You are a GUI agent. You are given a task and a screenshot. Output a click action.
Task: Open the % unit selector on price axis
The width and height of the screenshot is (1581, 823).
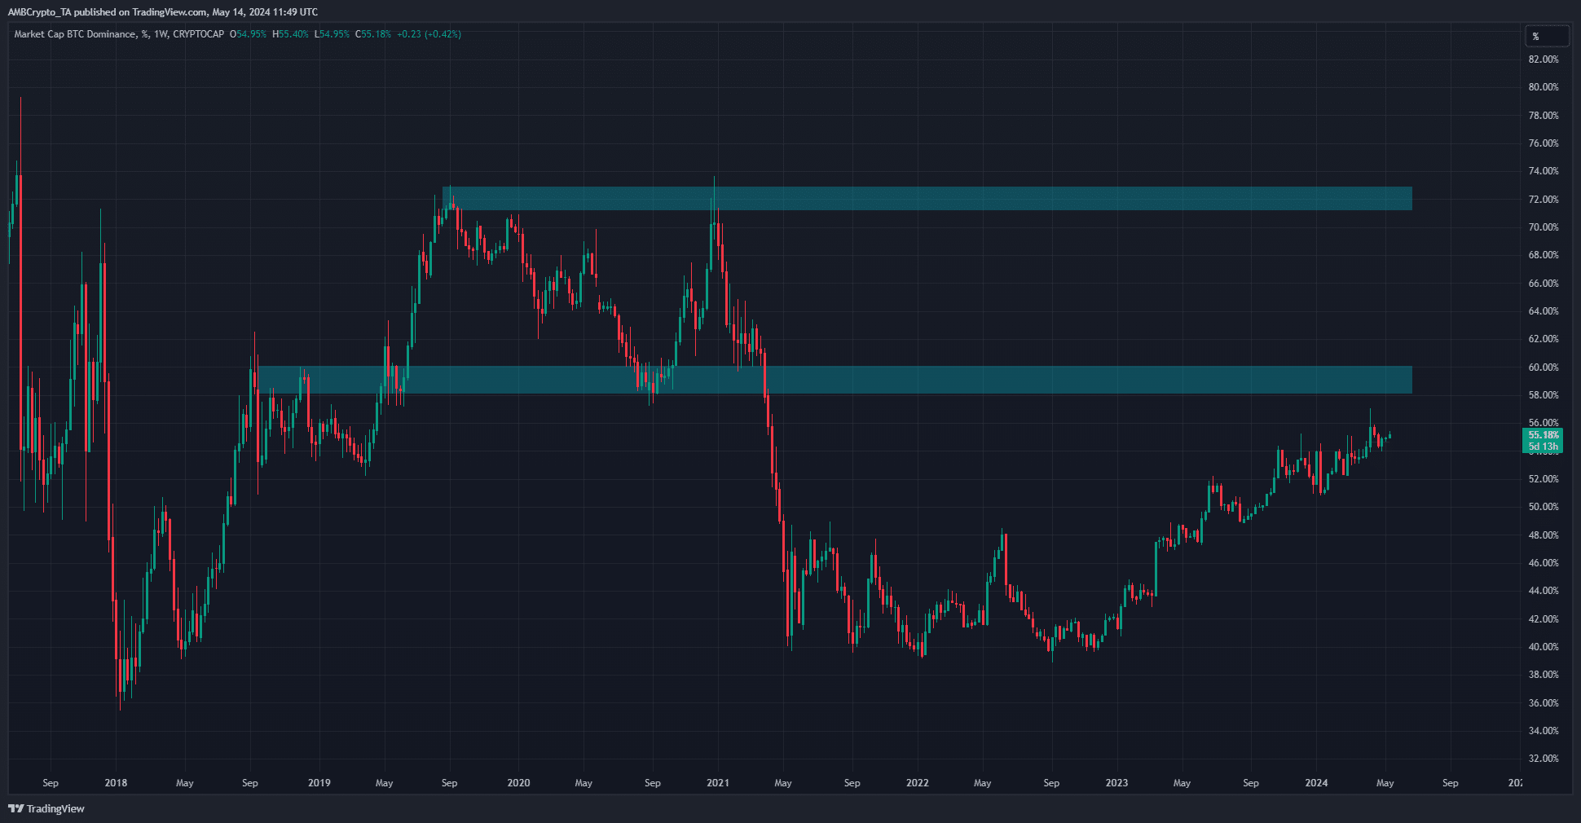pos(1546,37)
